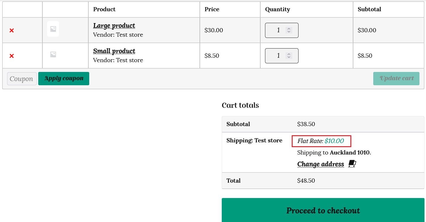Click the Small product placeholder thumbnail
The height and width of the screenshot is (222, 426).
pos(53,54)
